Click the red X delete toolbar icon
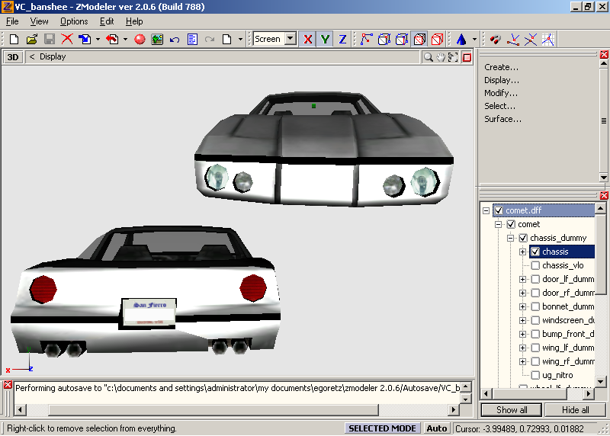610x436 pixels. point(67,40)
